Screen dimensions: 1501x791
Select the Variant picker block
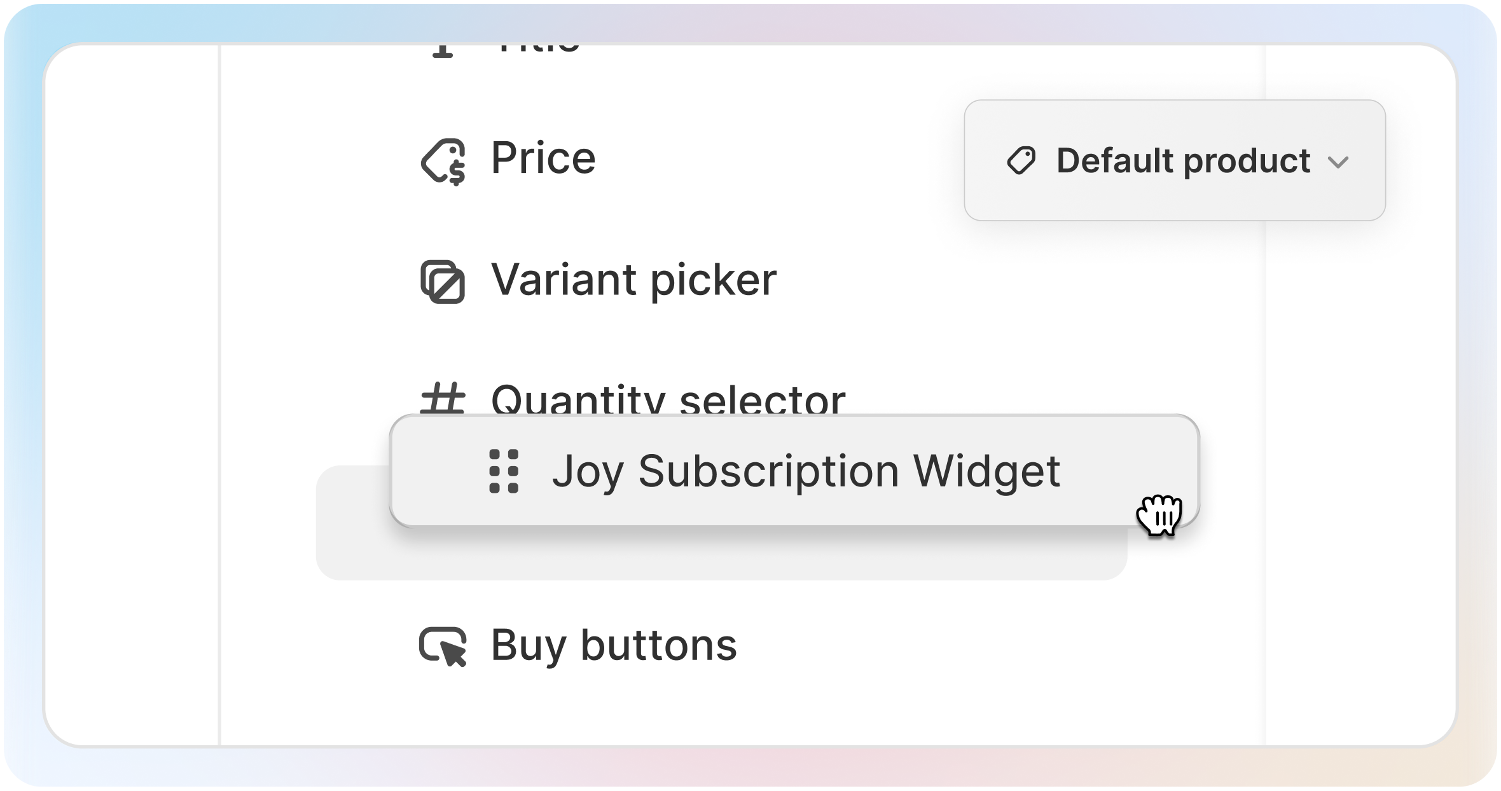click(x=633, y=280)
